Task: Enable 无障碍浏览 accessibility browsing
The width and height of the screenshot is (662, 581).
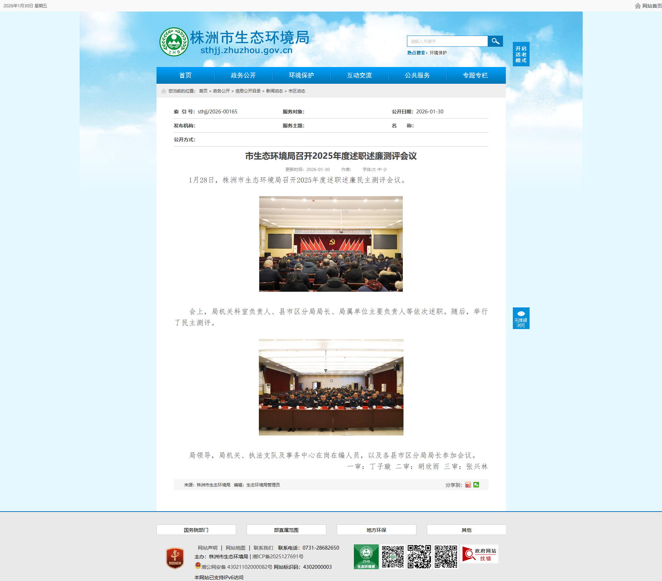Action: click(x=521, y=318)
